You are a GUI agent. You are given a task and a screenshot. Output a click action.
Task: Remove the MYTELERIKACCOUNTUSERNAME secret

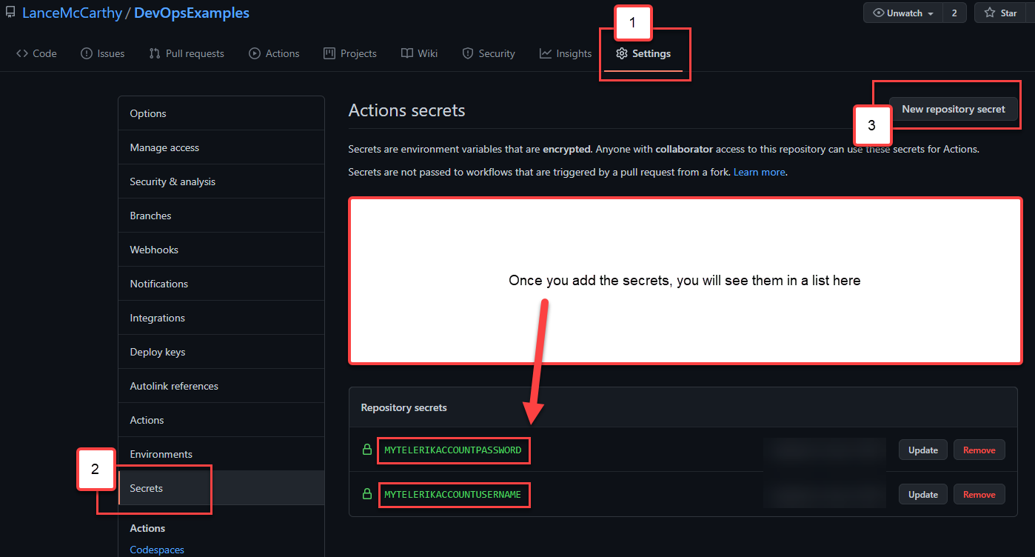[979, 494]
